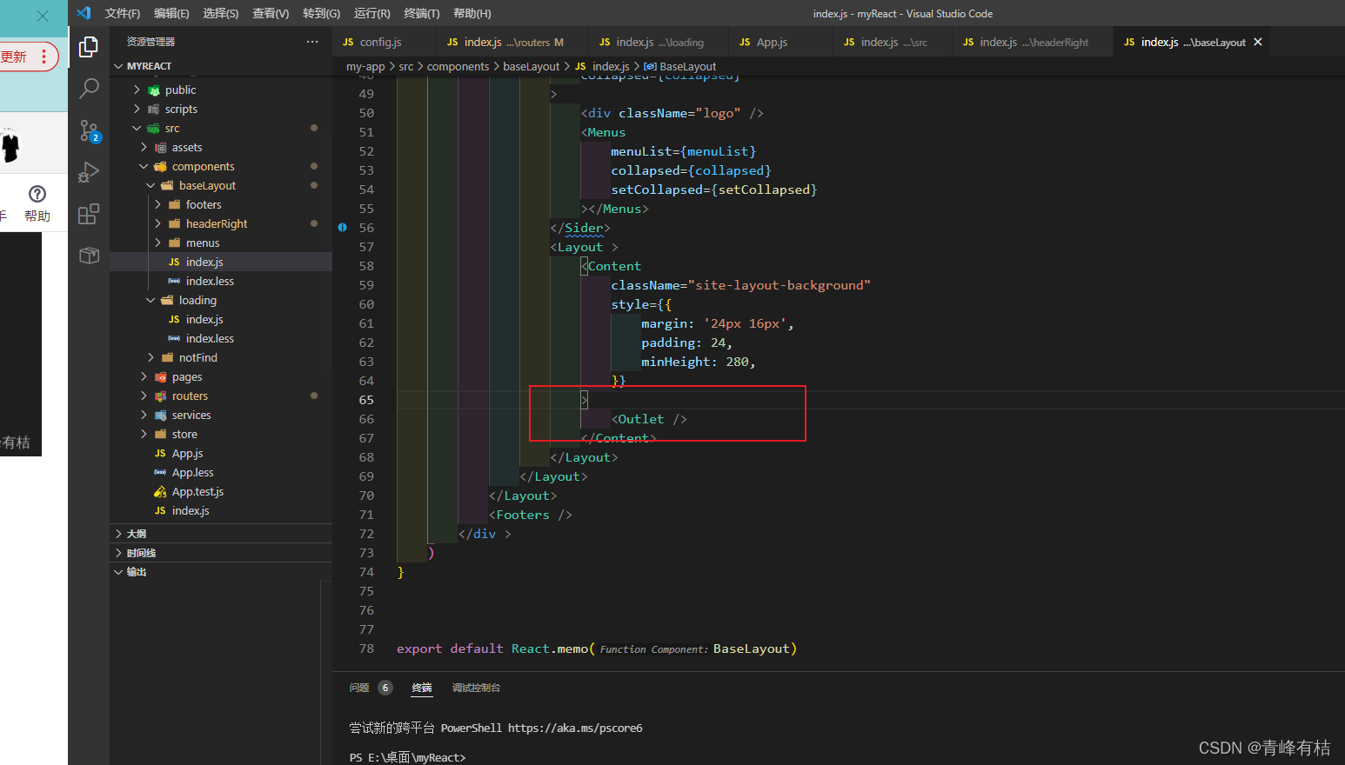The width and height of the screenshot is (1345, 765).
Task: Switch to 问题 problems panel tab
Action: tap(359, 688)
